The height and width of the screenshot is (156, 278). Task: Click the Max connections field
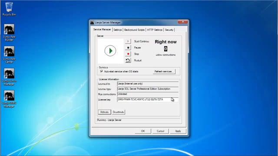pyautogui.click(x=148, y=94)
